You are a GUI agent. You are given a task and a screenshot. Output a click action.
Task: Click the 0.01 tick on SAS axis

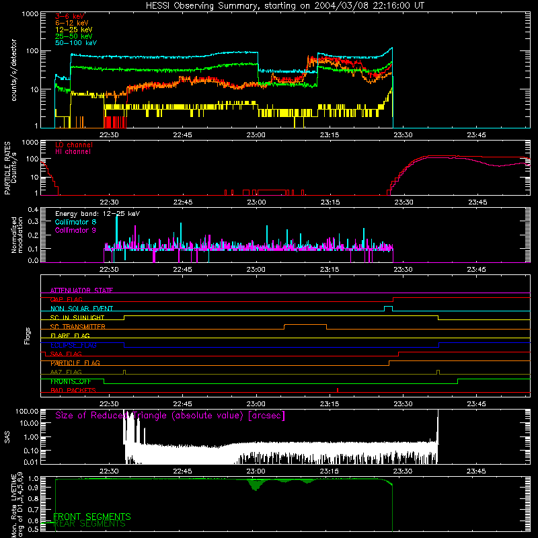tap(31, 462)
